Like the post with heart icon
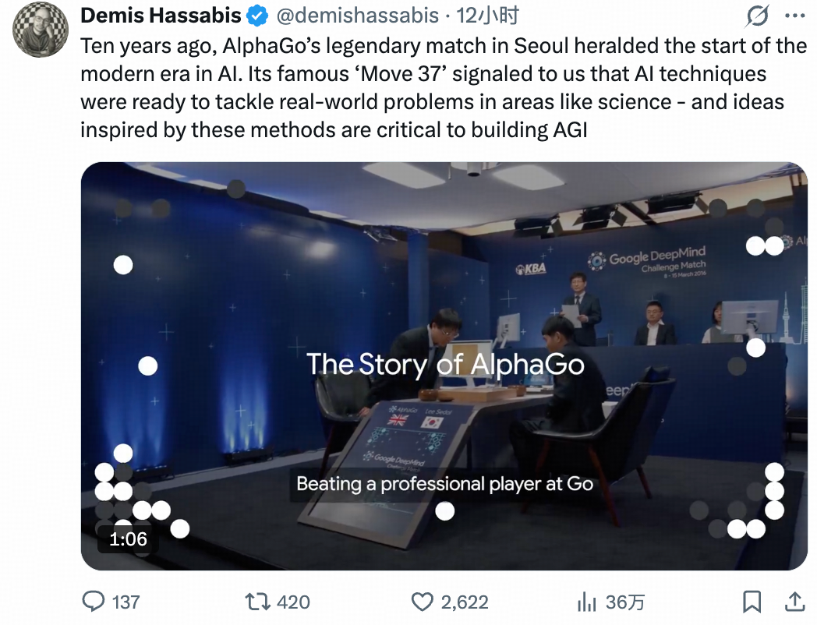This screenshot has width=817, height=625. click(422, 602)
